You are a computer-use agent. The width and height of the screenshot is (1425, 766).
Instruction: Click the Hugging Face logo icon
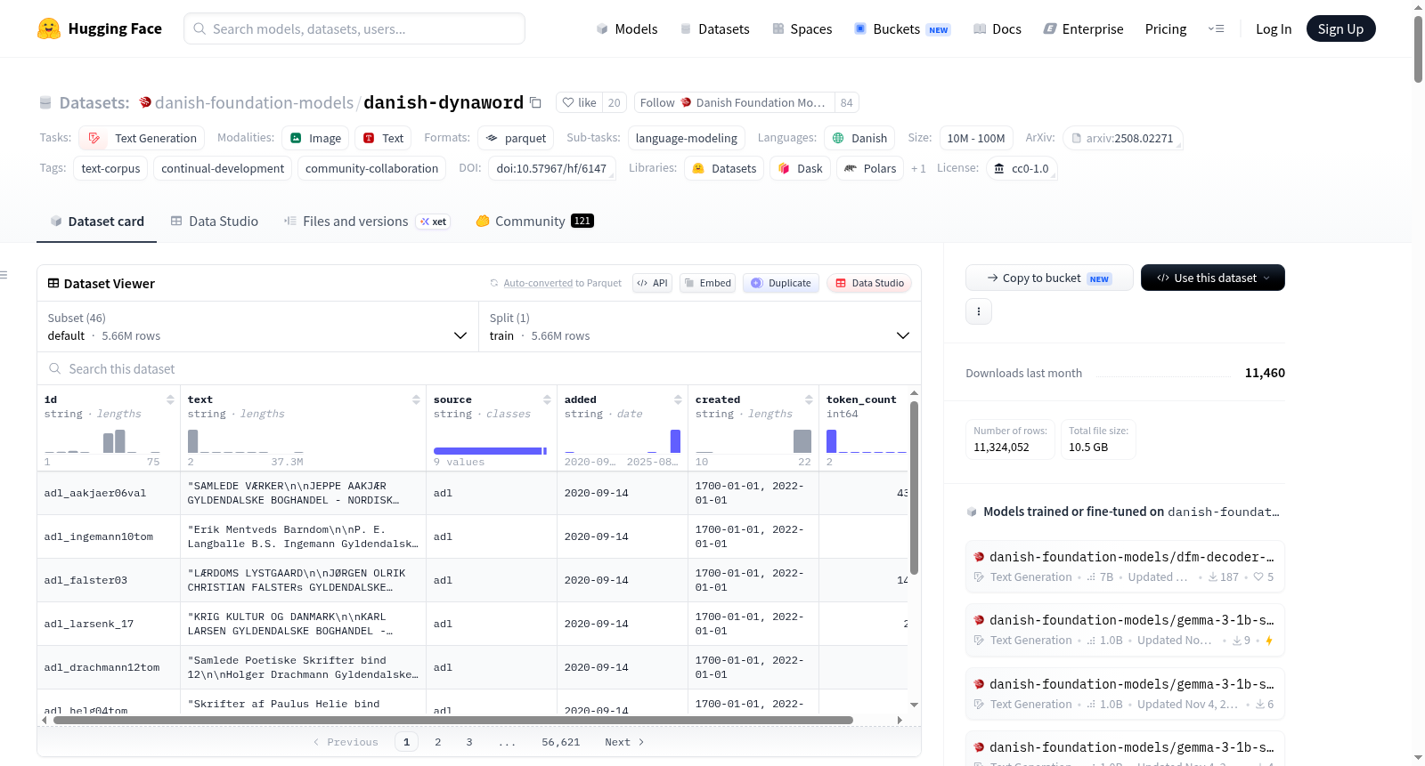(x=49, y=28)
